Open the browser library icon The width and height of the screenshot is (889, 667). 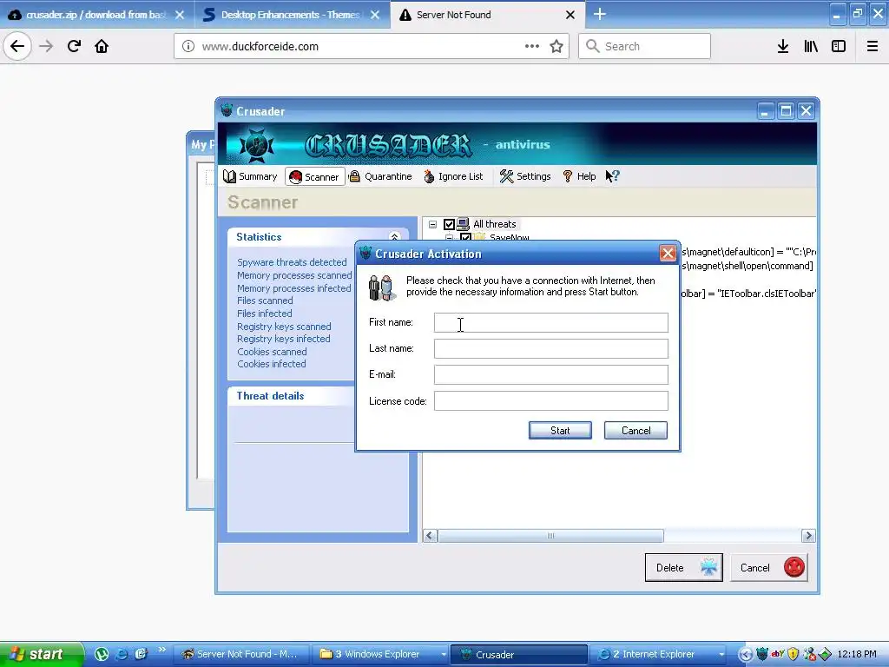[811, 46]
